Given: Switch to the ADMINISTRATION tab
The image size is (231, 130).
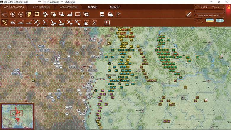Looking at the screenshot, I should (69, 7).
